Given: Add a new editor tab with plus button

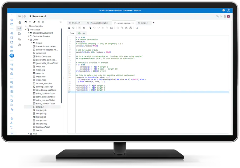Looking at the screenshot, I should pos(154,23).
